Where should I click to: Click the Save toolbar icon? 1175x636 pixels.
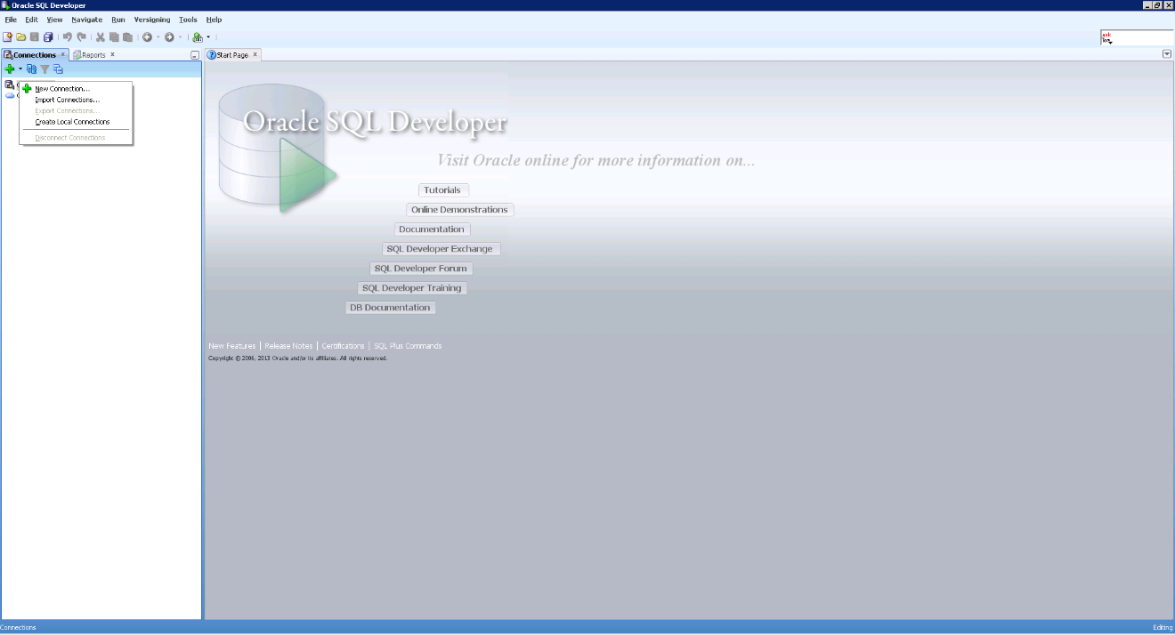point(34,37)
